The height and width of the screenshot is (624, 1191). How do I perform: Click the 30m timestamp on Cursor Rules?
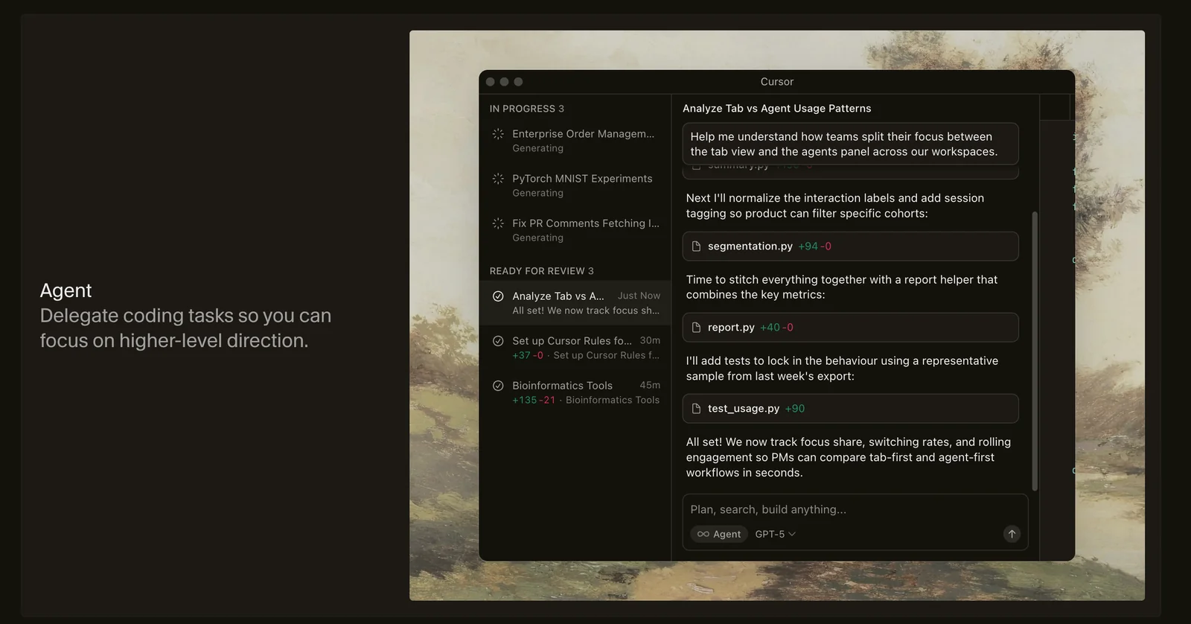(650, 340)
